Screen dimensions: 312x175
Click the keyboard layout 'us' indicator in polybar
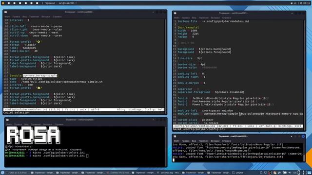294,3
